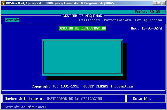Close the DOSBox window
167x110 pixels.
(163, 3)
